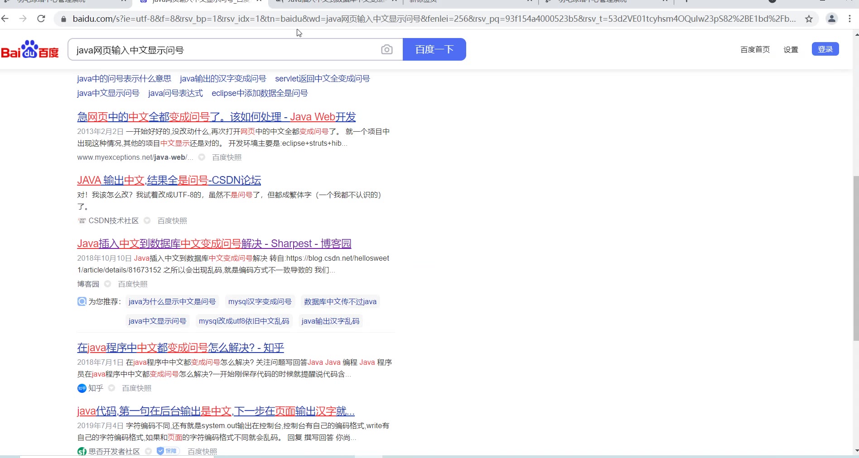This screenshot has width=859, height=458.
Task: Select suggestion chip java为什么显示中文是问号
Action: (x=172, y=301)
